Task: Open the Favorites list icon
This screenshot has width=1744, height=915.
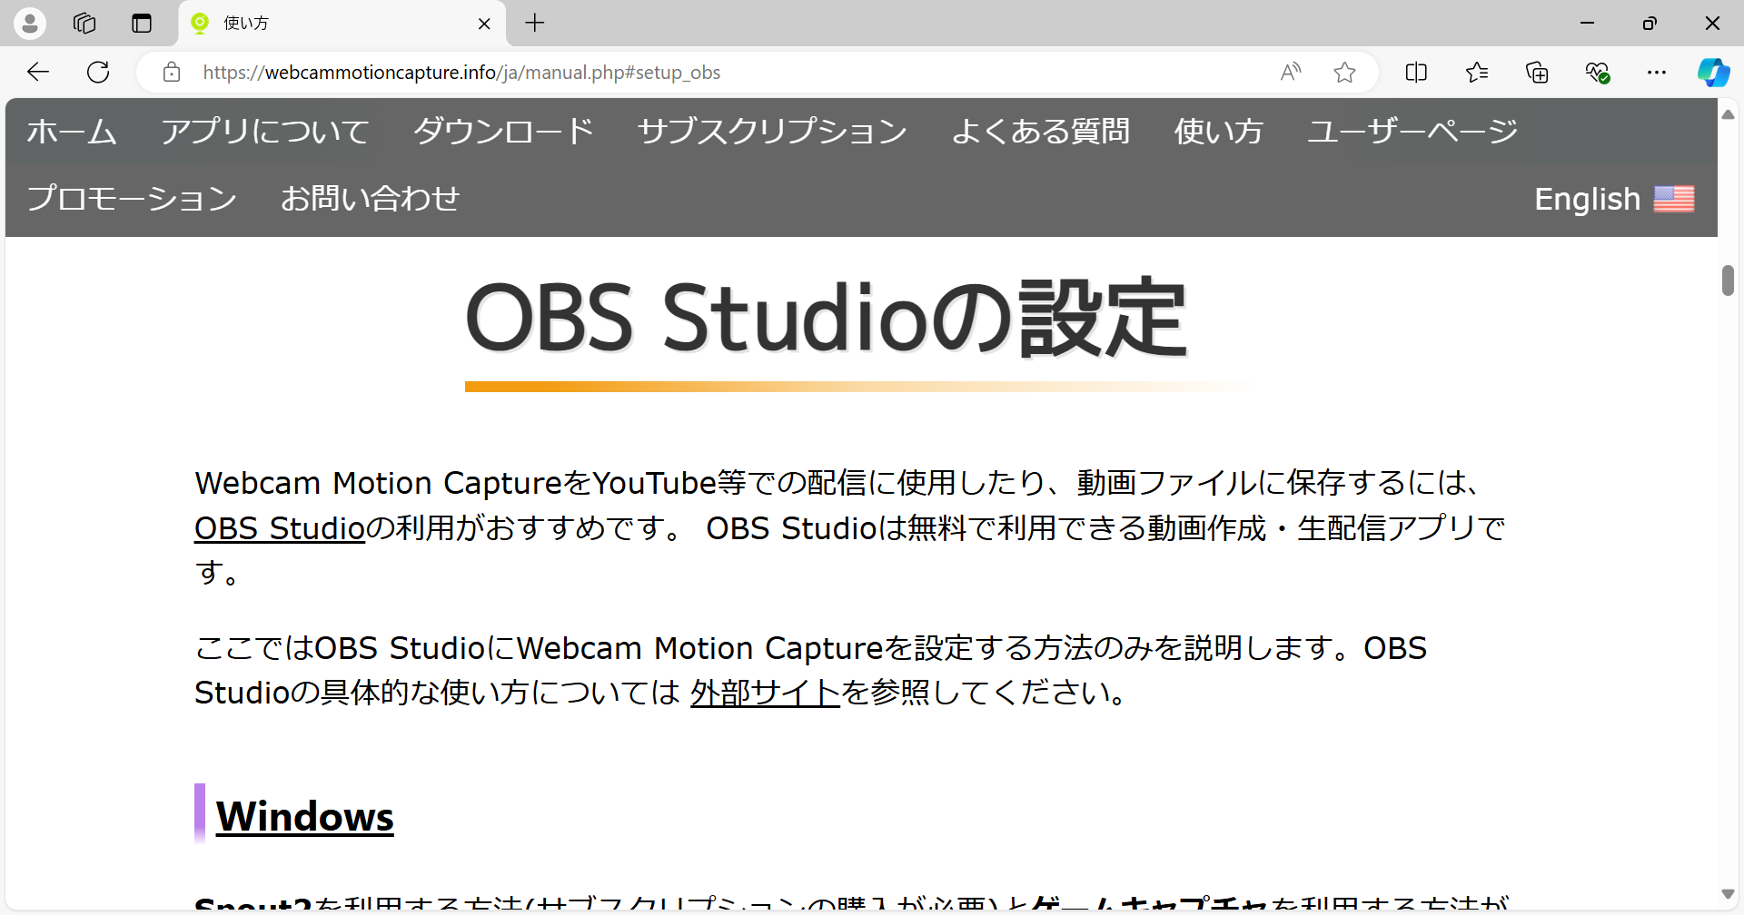Action: (1477, 72)
